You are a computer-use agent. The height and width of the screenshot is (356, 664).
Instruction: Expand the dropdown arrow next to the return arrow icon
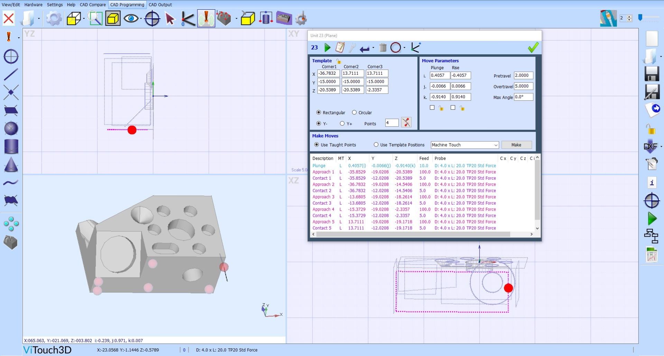pos(373,48)
